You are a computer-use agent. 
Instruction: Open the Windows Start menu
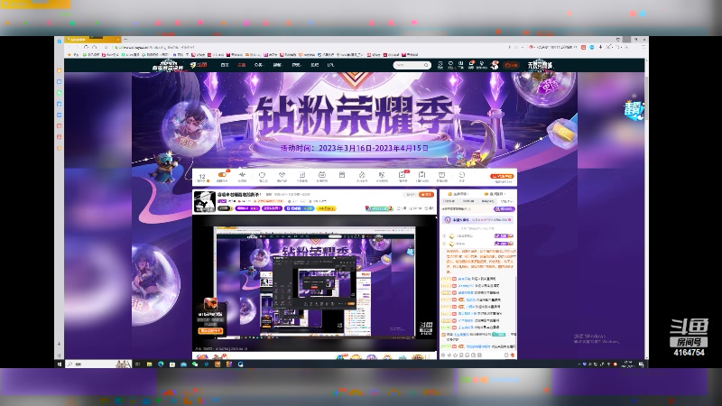pos(60,364)
